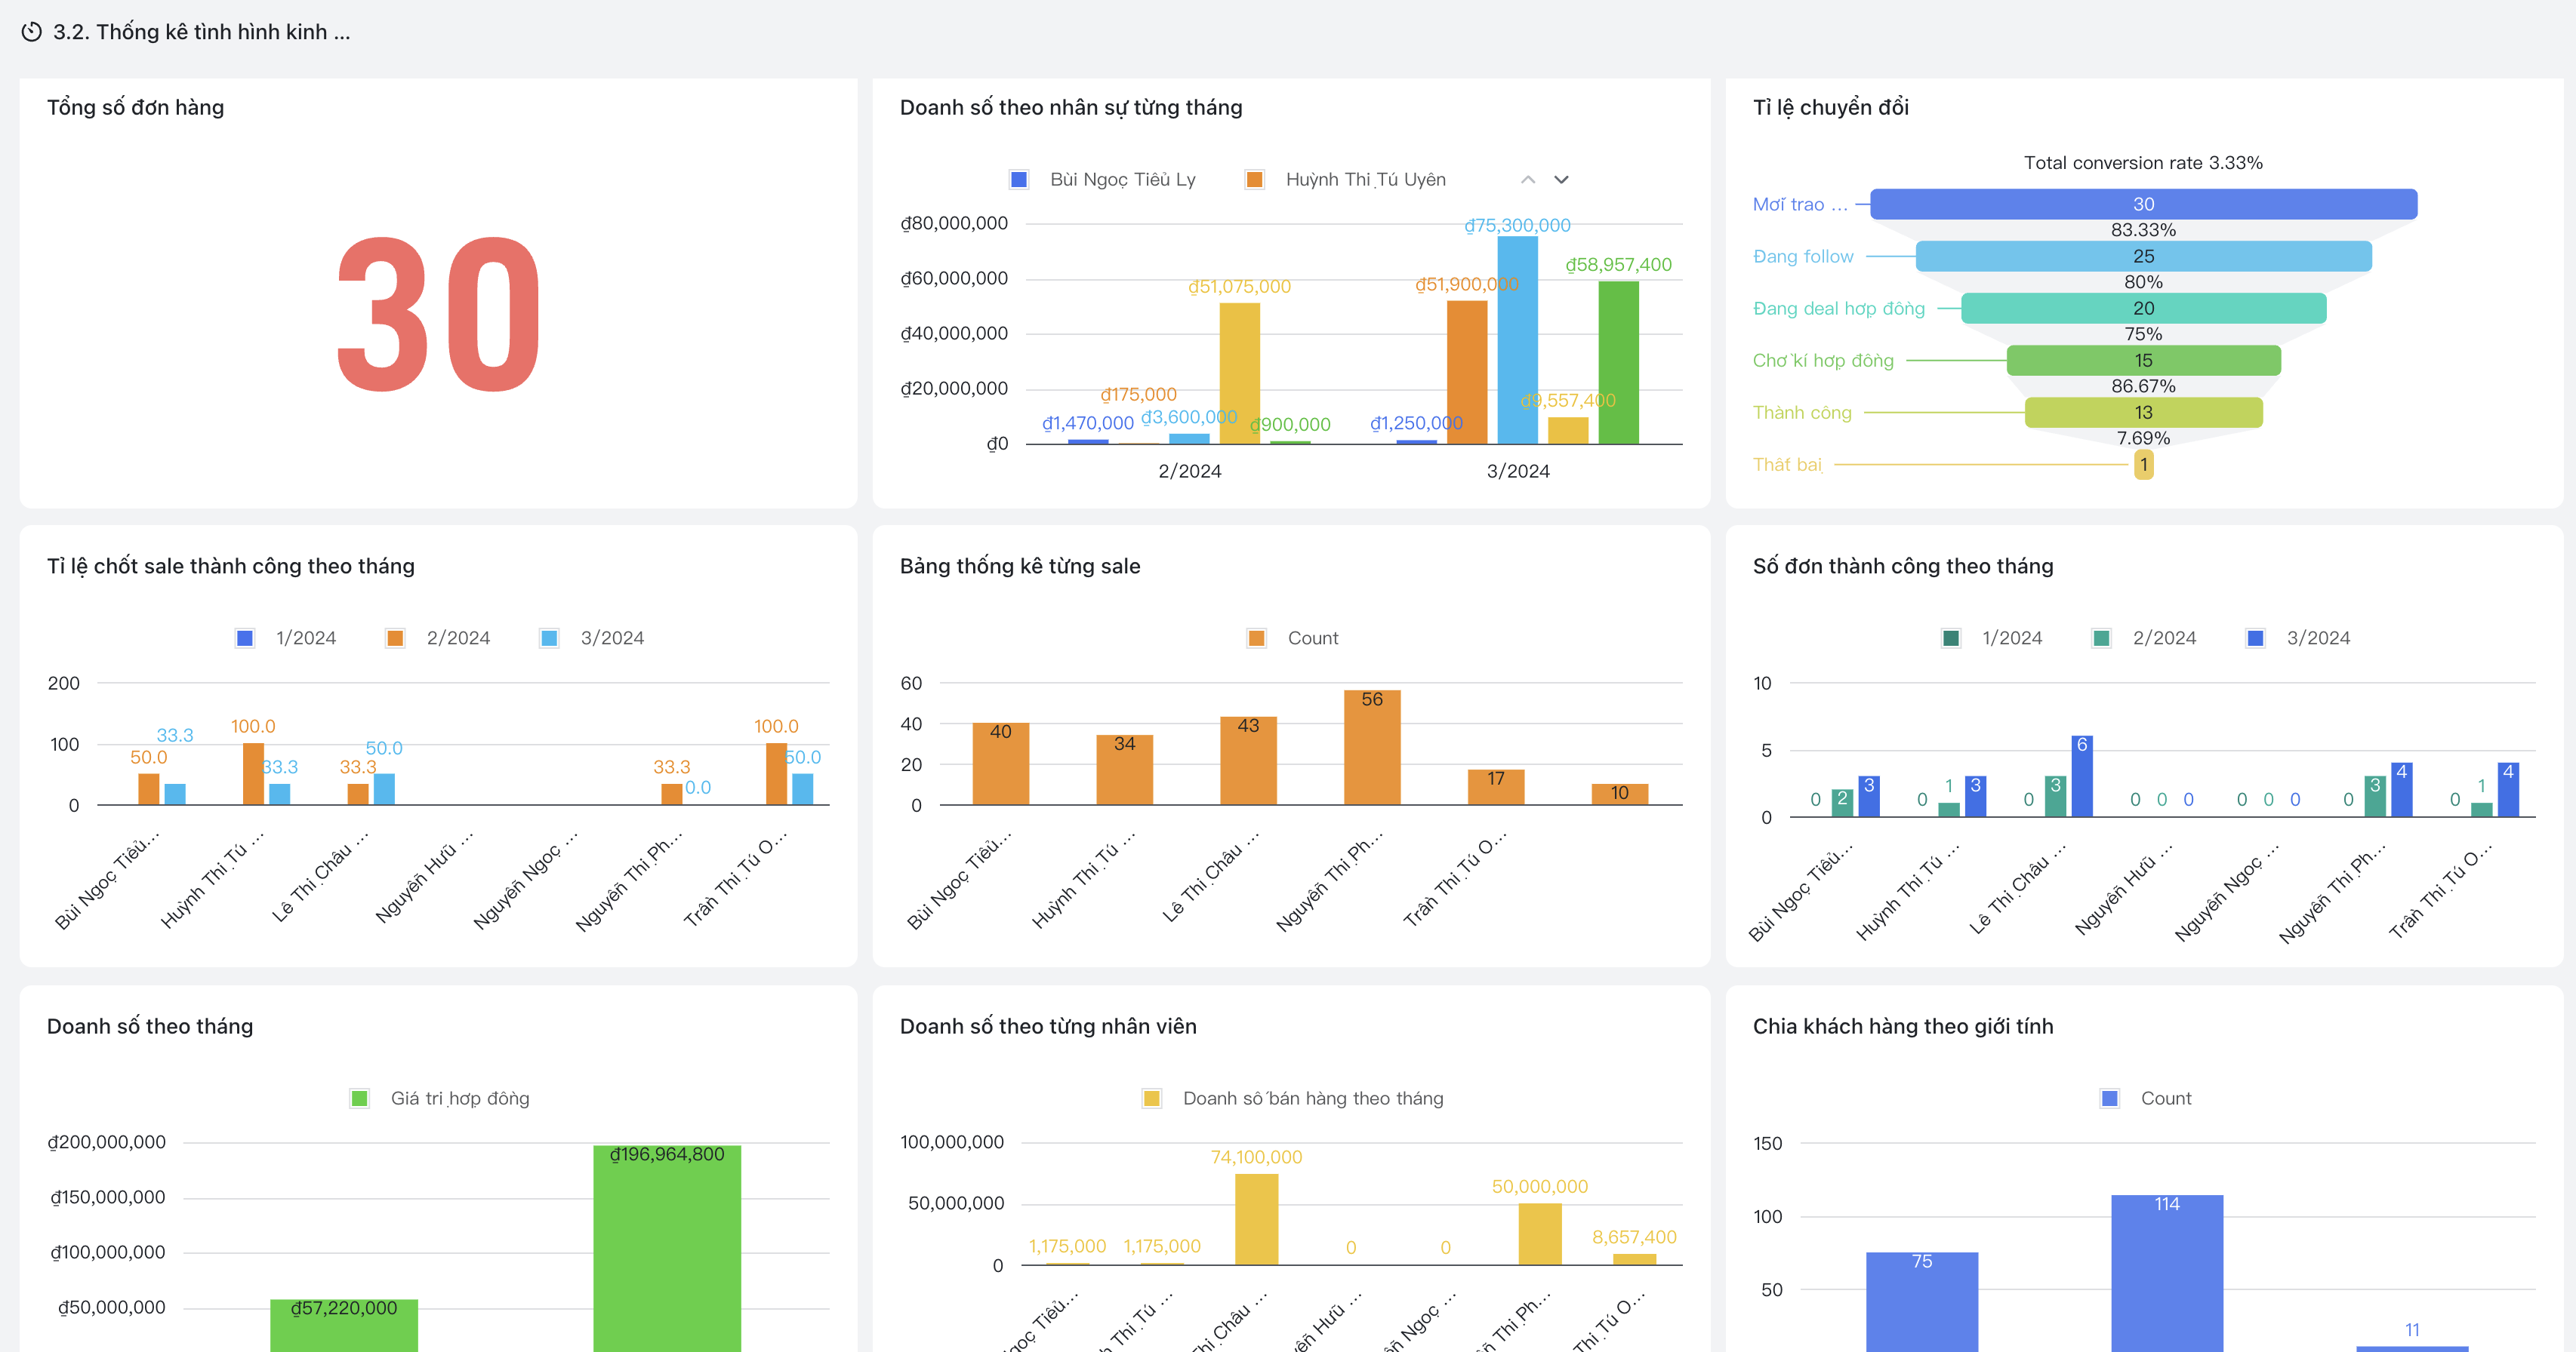Click the bar labeled 34 in sale statistics
This screenshot has height=1352, width=2576.
pos(1124,770)
